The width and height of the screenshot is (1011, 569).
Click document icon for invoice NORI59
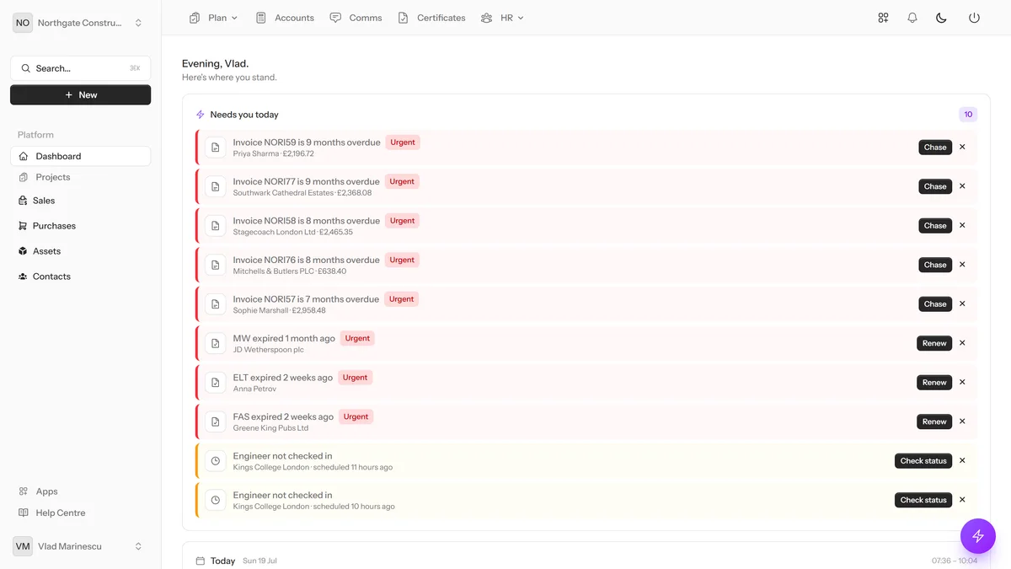pyautogui.click(x=216, y=148)
